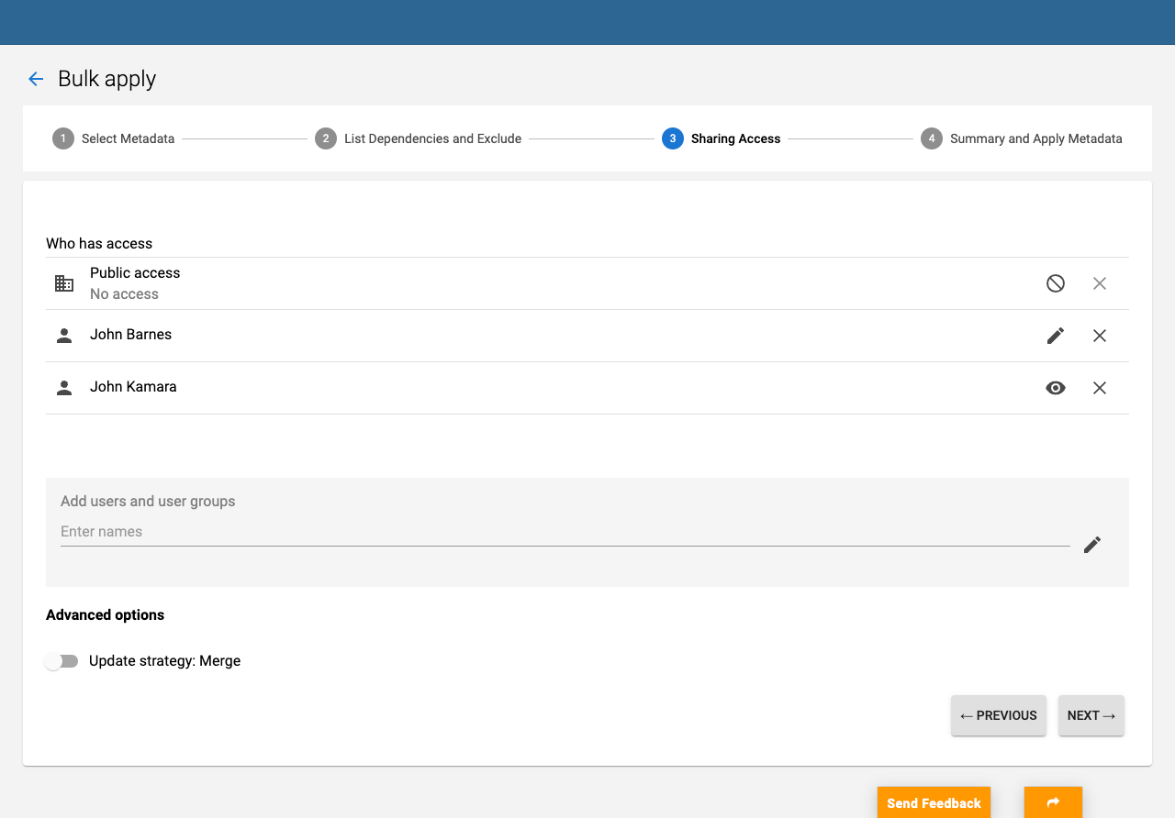Image resolution: width=1175 pixels, height=818 pixels.
Task: Click the orange share icon in the corner
Action: coord(1052,802)
